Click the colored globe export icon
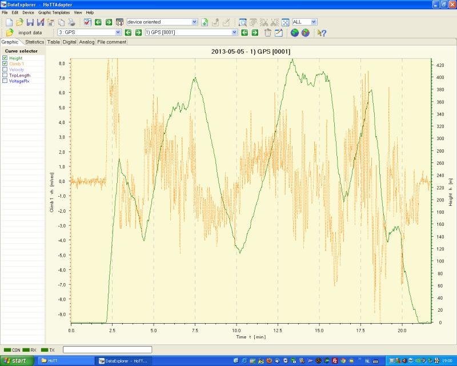Screen dimensions: 457x366 pos(305,33)
